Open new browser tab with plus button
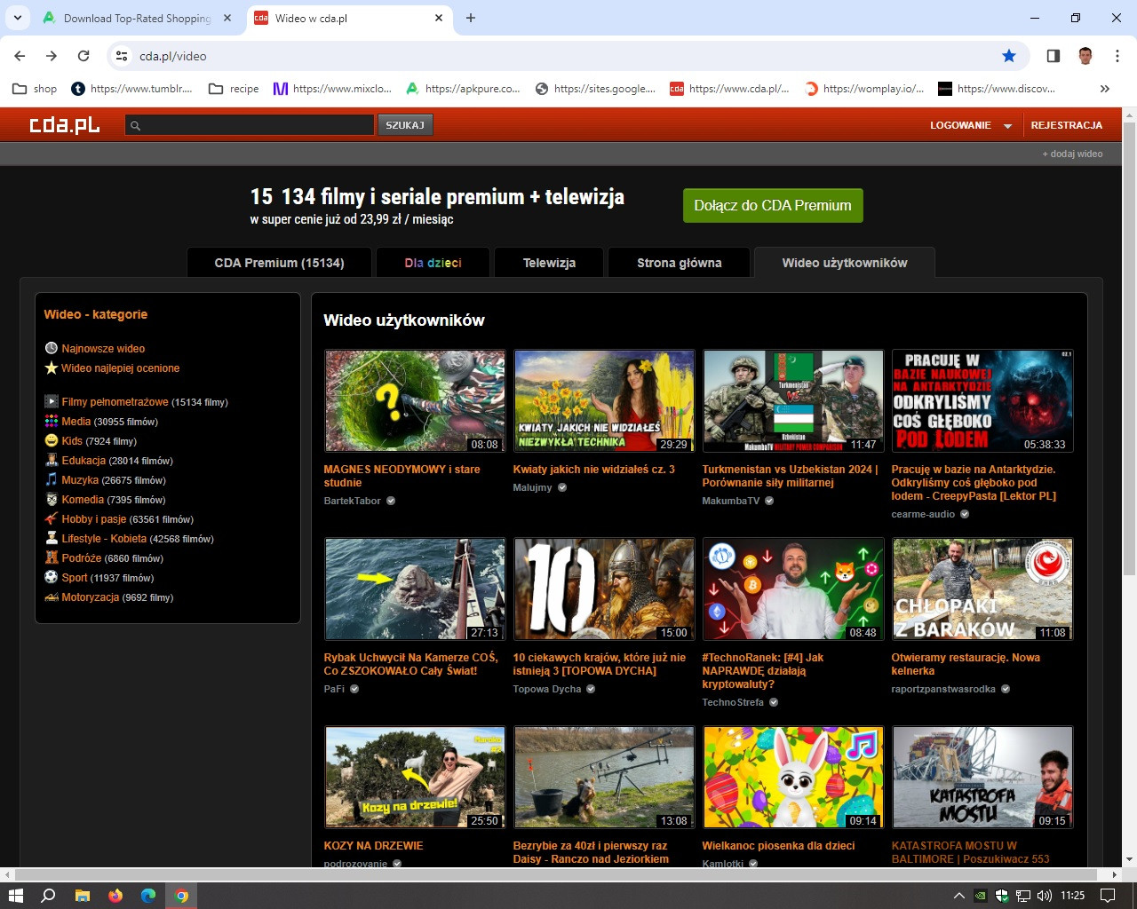1137x909 pixels. (x=471, y=18)
